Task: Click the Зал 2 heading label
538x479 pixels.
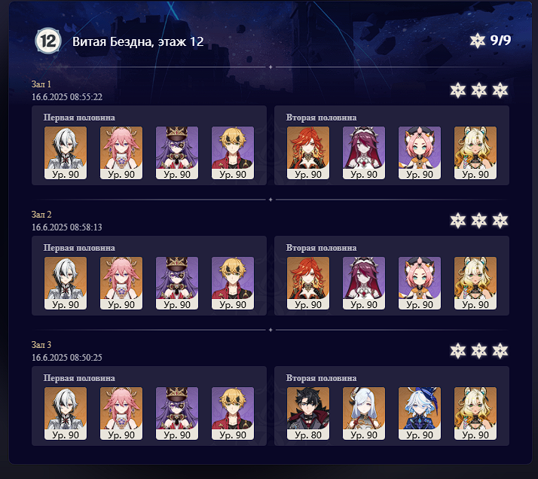Action: (41, 215)
